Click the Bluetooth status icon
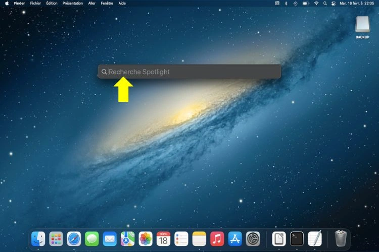379x252 pixels. [x=286, y=4]
